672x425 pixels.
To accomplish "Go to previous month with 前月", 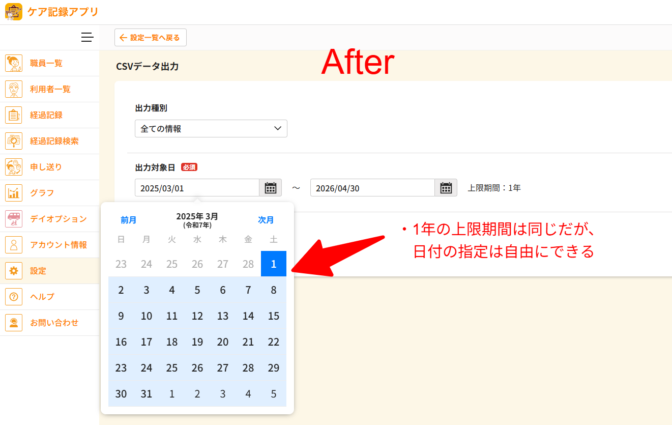I will pyautogui.click(x=128, y=220).
